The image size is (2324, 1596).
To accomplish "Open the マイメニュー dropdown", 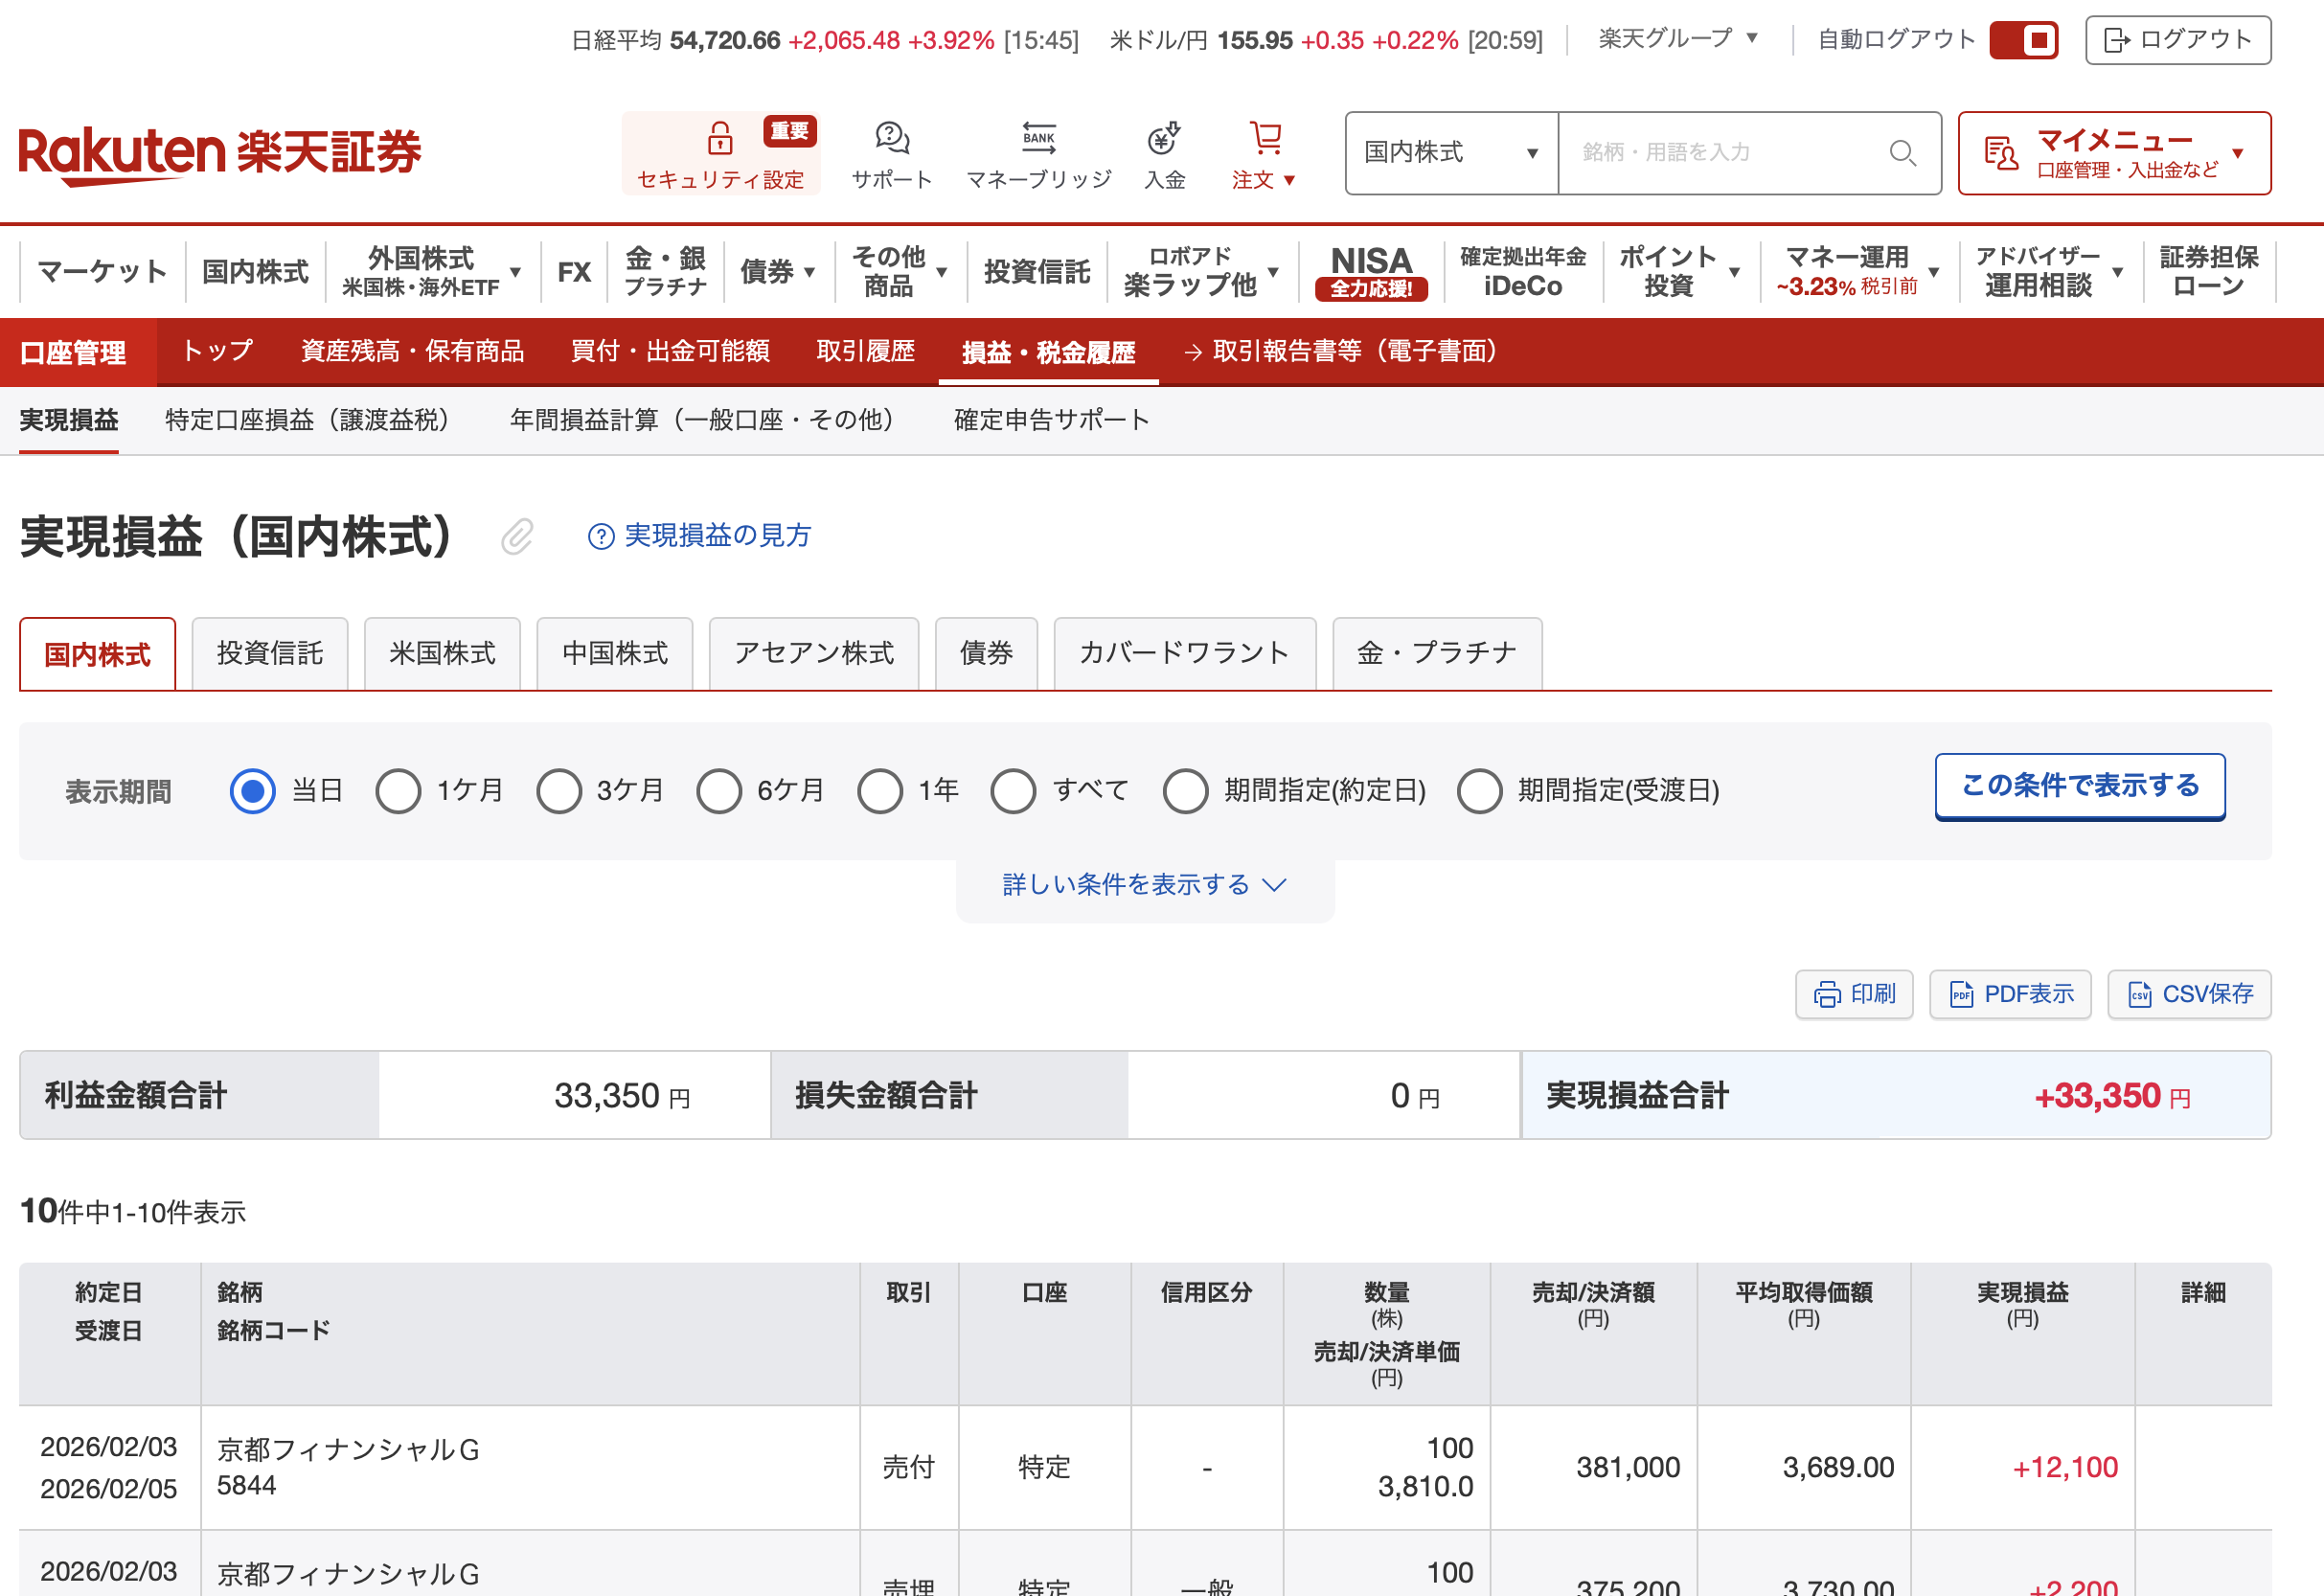I will [x=2114, y=153].
